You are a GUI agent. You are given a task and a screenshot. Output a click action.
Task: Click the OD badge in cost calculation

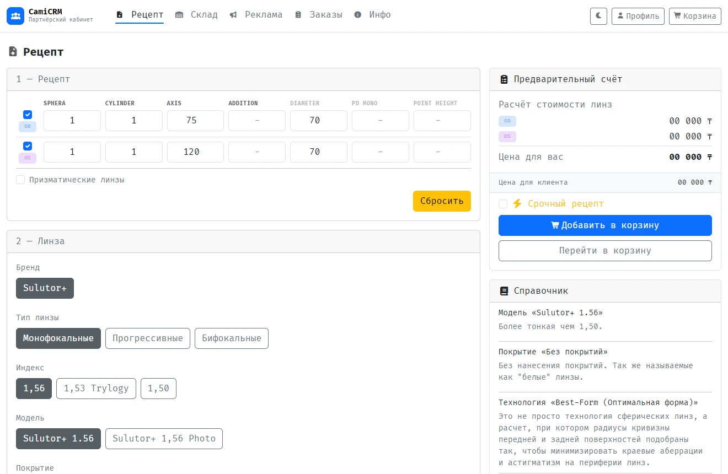pyautogui.click(x=507, y=121)
